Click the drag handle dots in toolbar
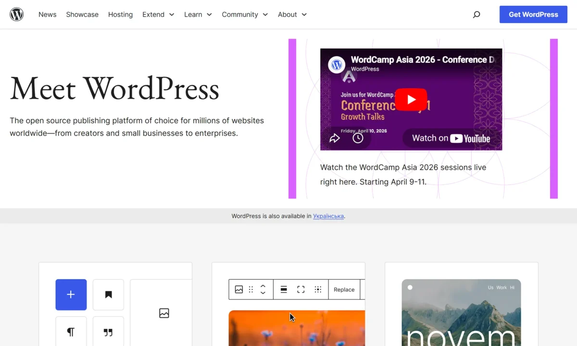This screenshot has height=346, width=577. pos(251,289)
